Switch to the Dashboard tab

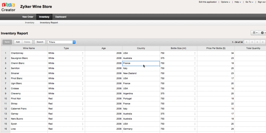pyautogui.click(x=61, y=17)
